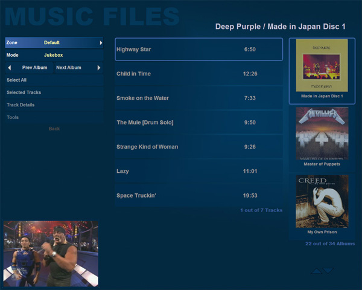Open Master of Puppets album cover
The width and height of the screenshot is (362, 290).
(322, 134)
